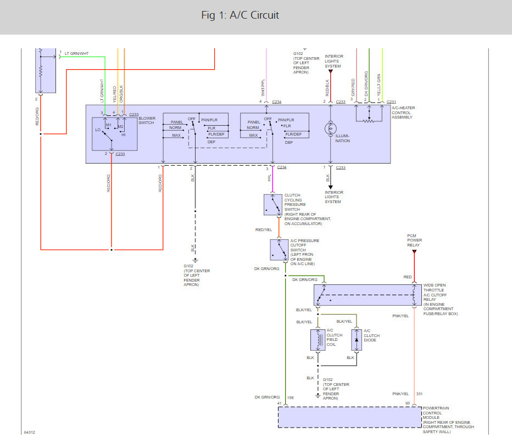512x443 pixels.
Task: Click the clutch cycling pressure switch symbol
Action: pos(272,205)
